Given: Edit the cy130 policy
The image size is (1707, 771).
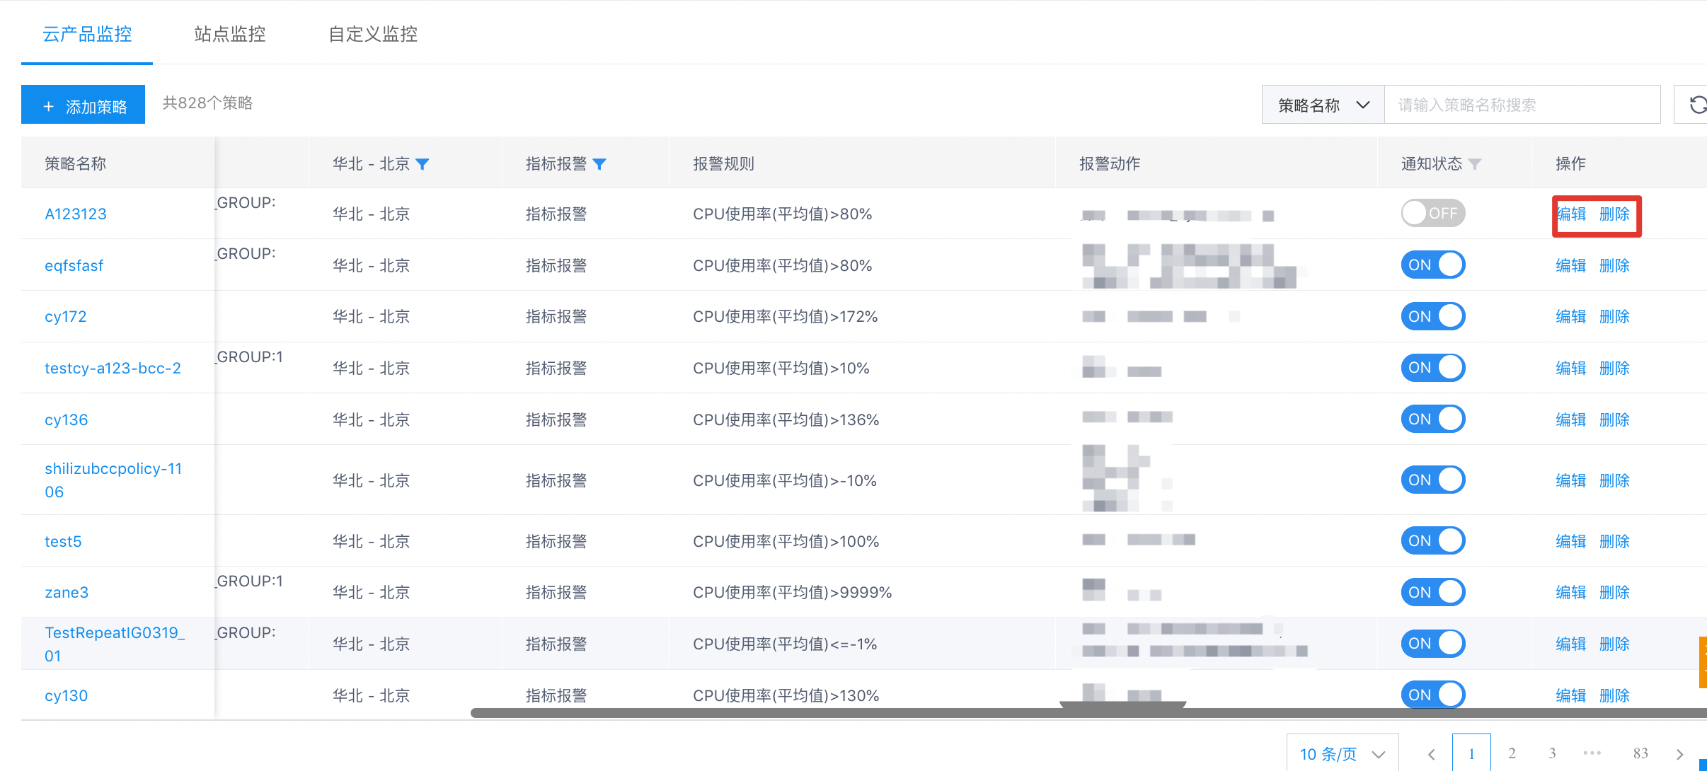Looking at the screenshot, I should [x=1571, y=695].
